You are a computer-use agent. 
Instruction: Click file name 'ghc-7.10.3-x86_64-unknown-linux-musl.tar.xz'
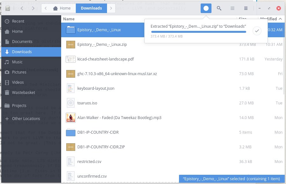(117, 74)
